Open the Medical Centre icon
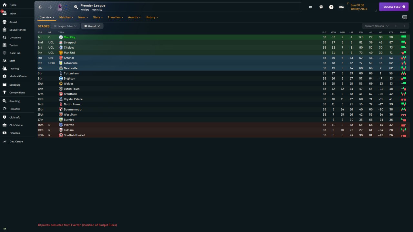This screenshot has width=413, height=232. click(5, 76)
